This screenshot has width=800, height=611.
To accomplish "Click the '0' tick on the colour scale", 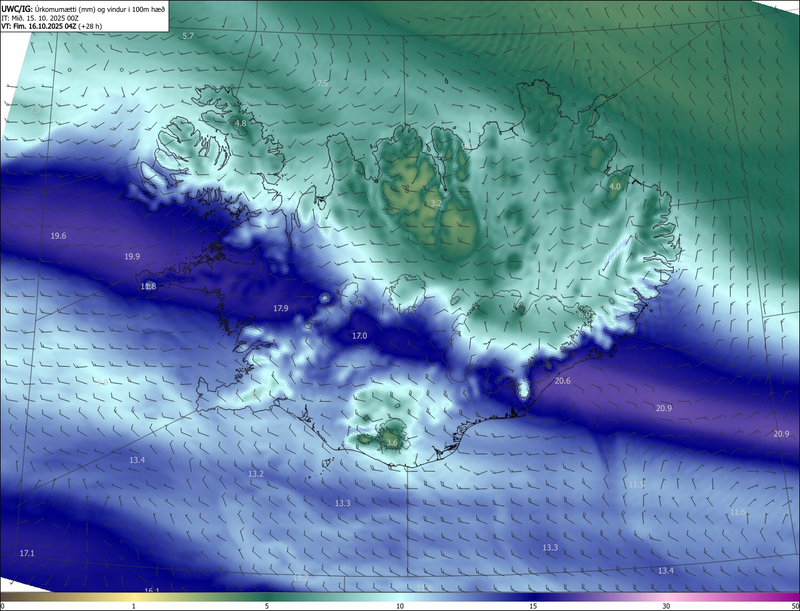I will point(2,606).
